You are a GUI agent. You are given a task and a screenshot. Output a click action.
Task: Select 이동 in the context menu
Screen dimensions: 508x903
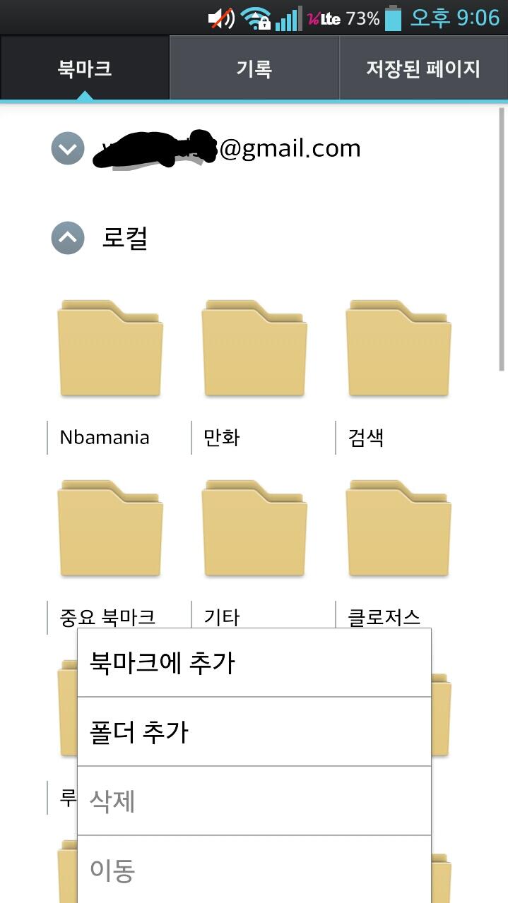254,870
